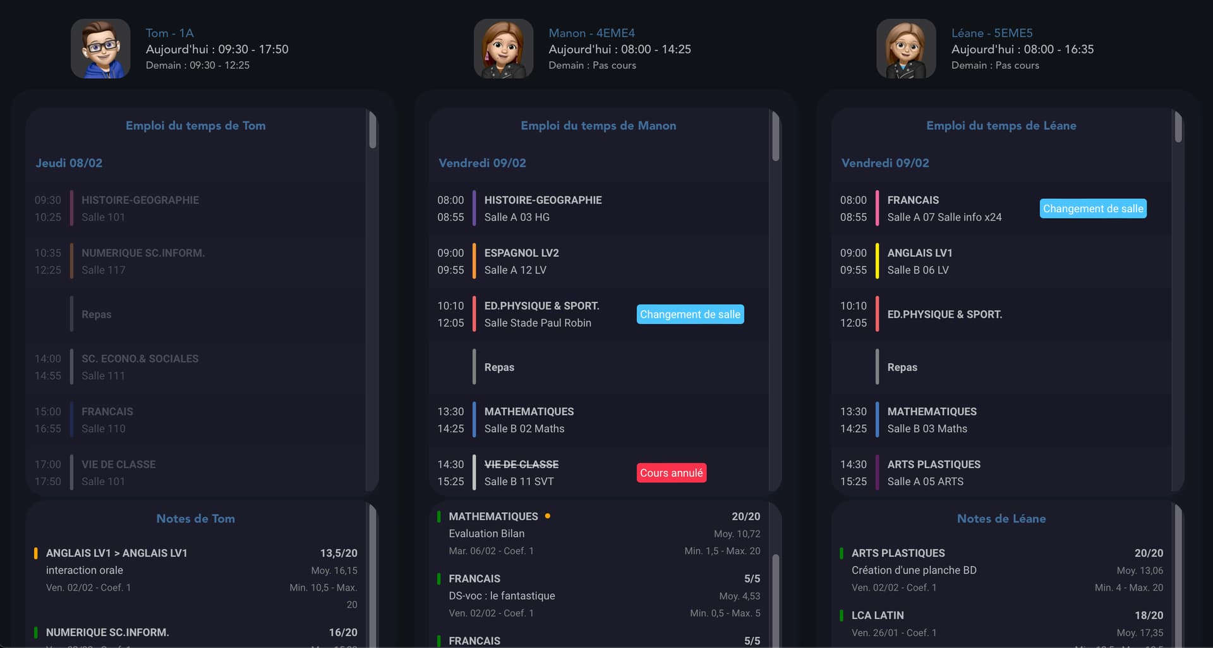Click Manon's Aujourd'hui 08:00 - 14:25 schedule text
The height and width of the screenshot is (648, 1213).
pos(620,49)
